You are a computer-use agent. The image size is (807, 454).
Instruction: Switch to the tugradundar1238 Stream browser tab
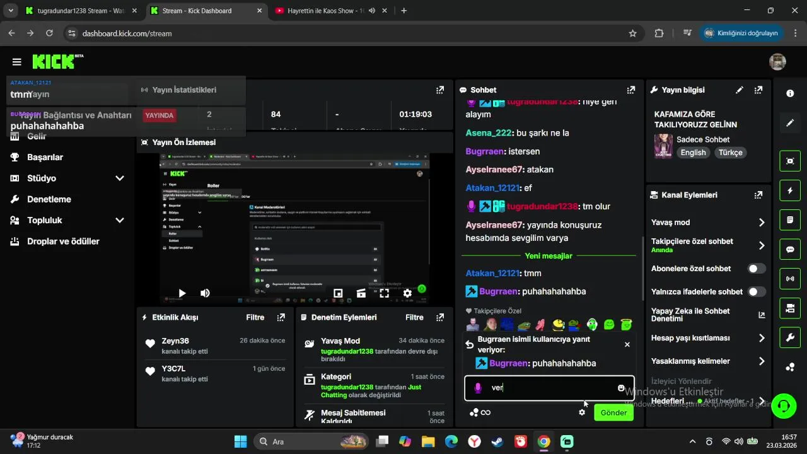81,11
